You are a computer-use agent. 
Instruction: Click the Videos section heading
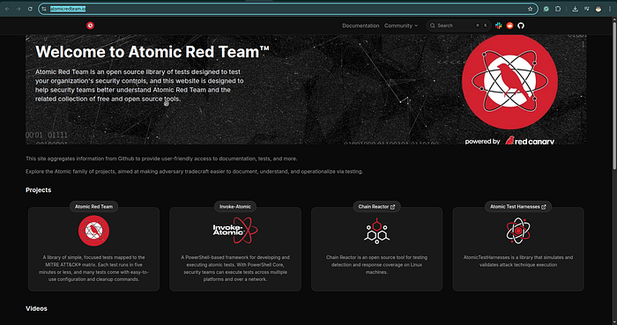(37, 308)
